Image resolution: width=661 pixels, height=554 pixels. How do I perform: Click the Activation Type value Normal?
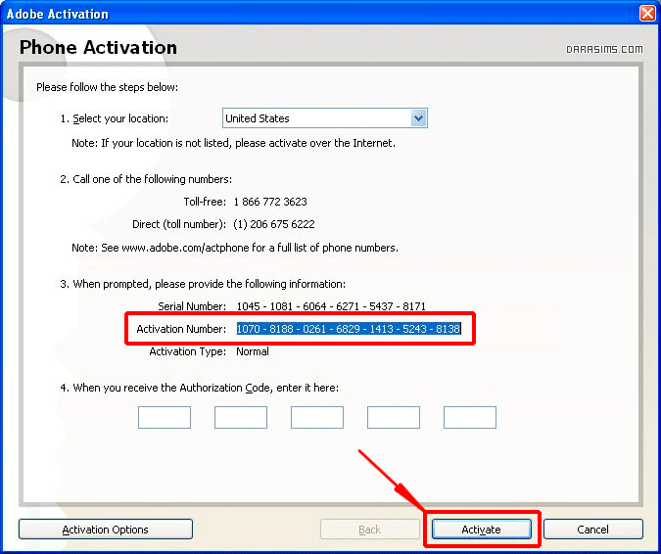coord(252,351)
